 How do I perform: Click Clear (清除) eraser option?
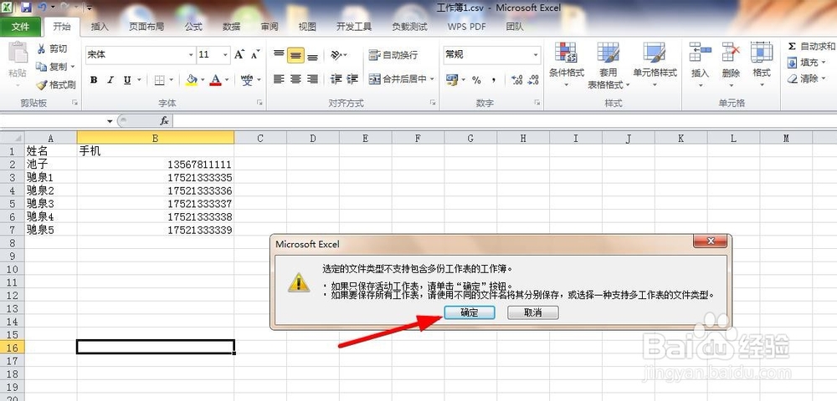tap(806, 79)
